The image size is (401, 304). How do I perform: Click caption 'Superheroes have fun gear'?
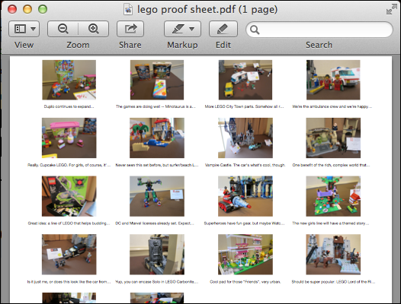coord(244,223)
